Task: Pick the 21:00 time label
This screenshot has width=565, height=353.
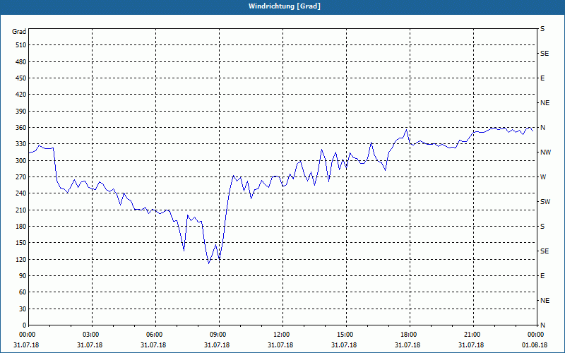Action: click(x=473, y=335)
